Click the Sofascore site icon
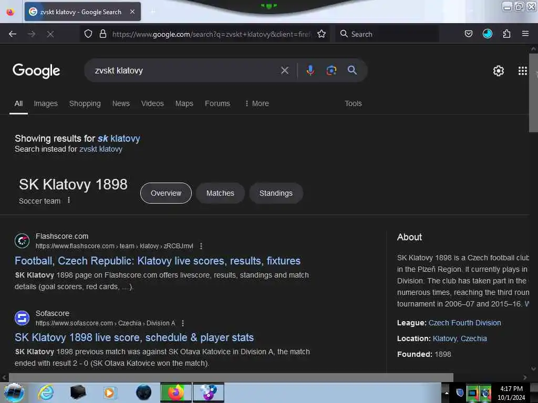Screen dimensions: 538x403 click(22, 317)
